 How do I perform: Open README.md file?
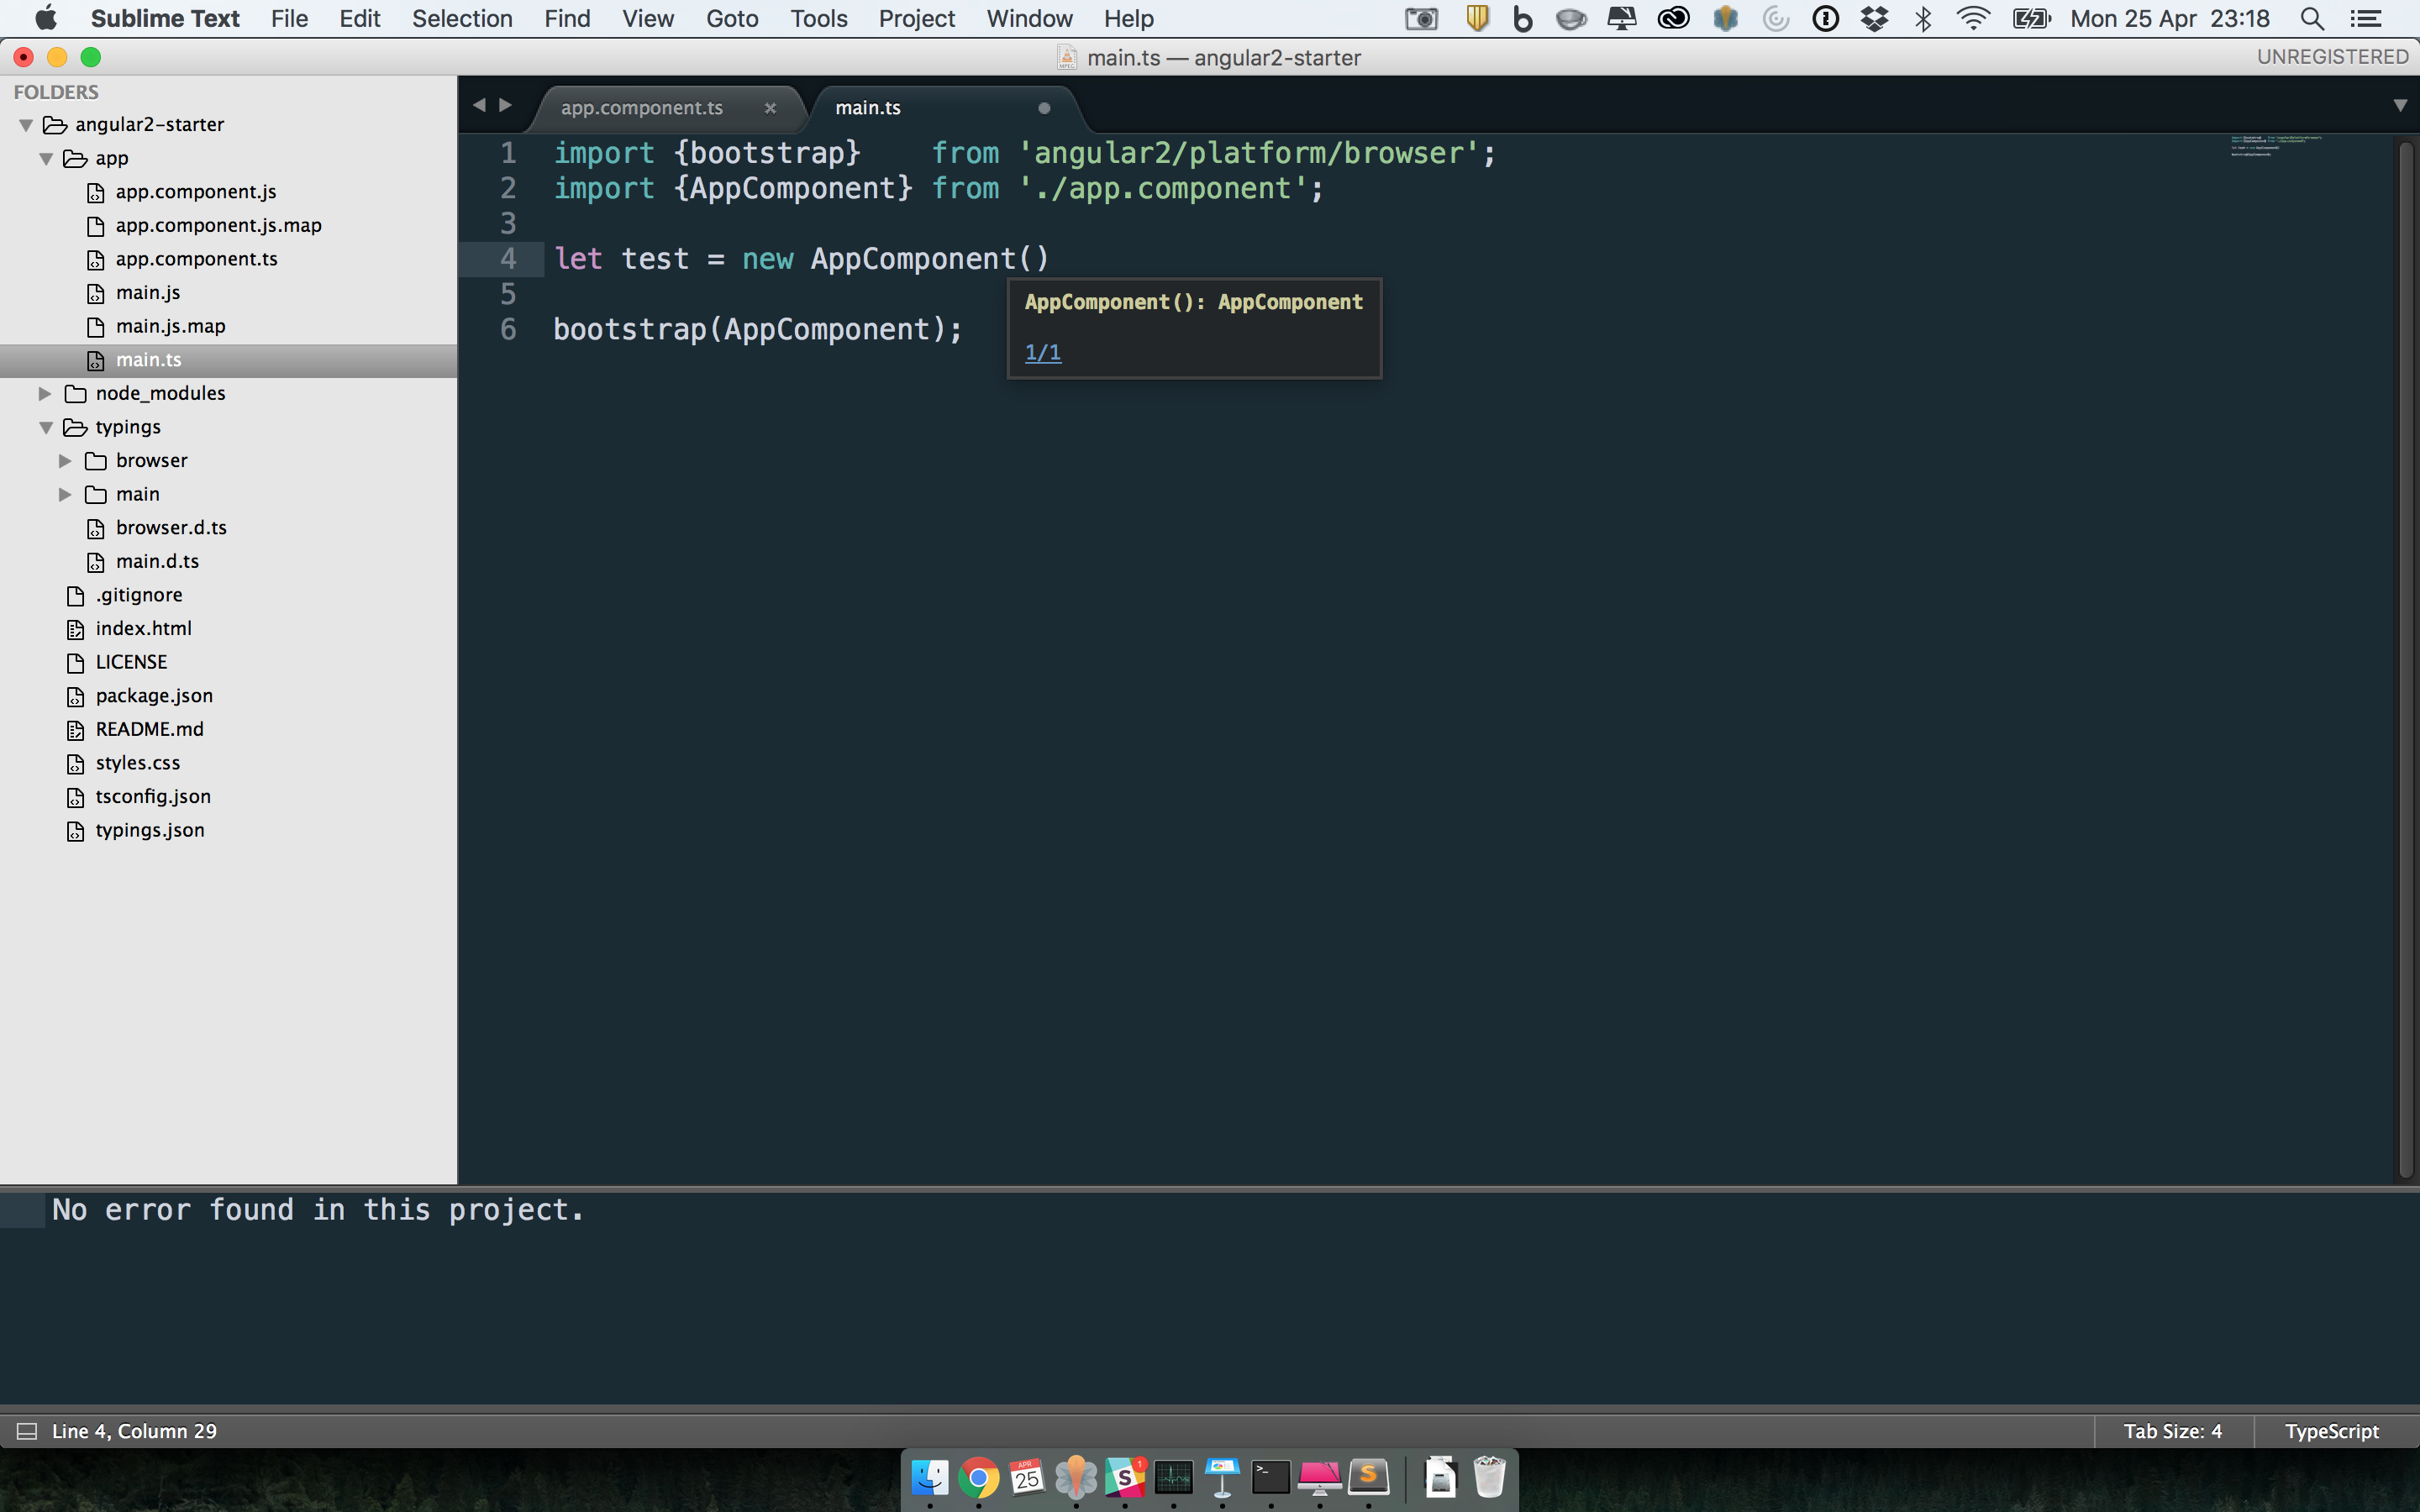[x=149, y=729]
